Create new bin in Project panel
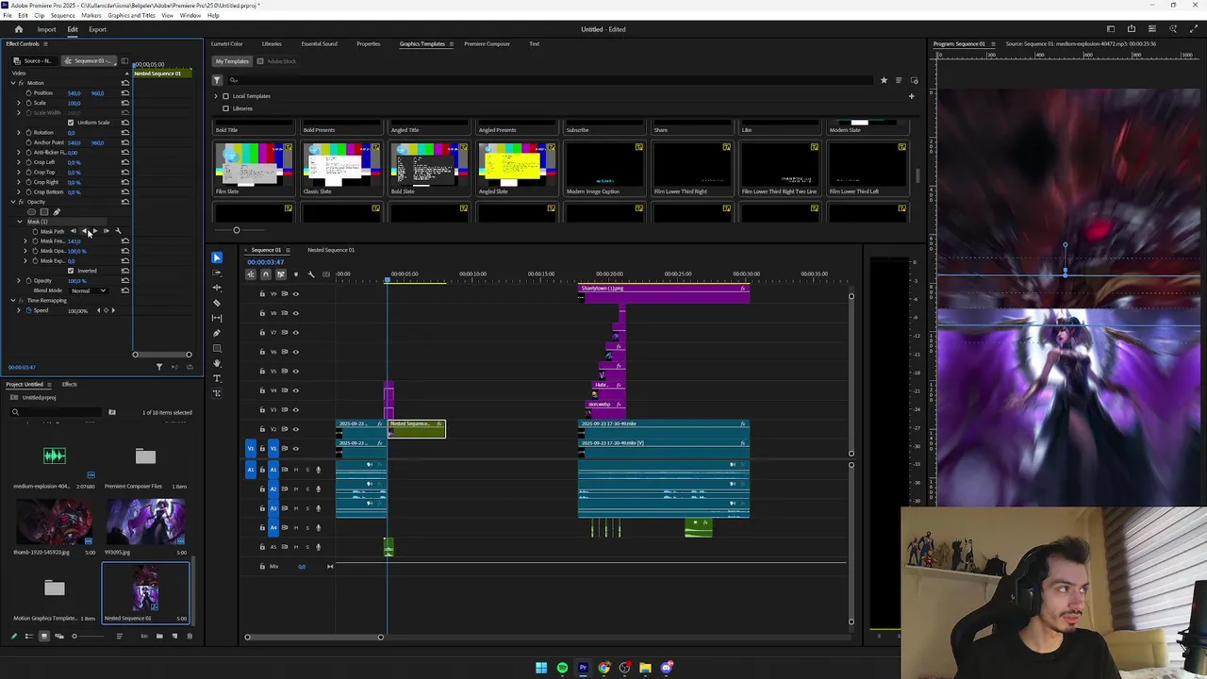Screen dimensions: 1207x679 (159, 637)
